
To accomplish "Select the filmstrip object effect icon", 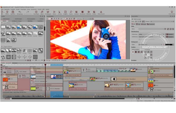I will [14, 51].
